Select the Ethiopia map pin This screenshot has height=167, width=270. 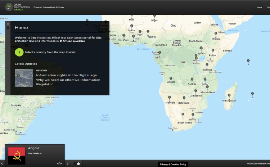[216, 34]
